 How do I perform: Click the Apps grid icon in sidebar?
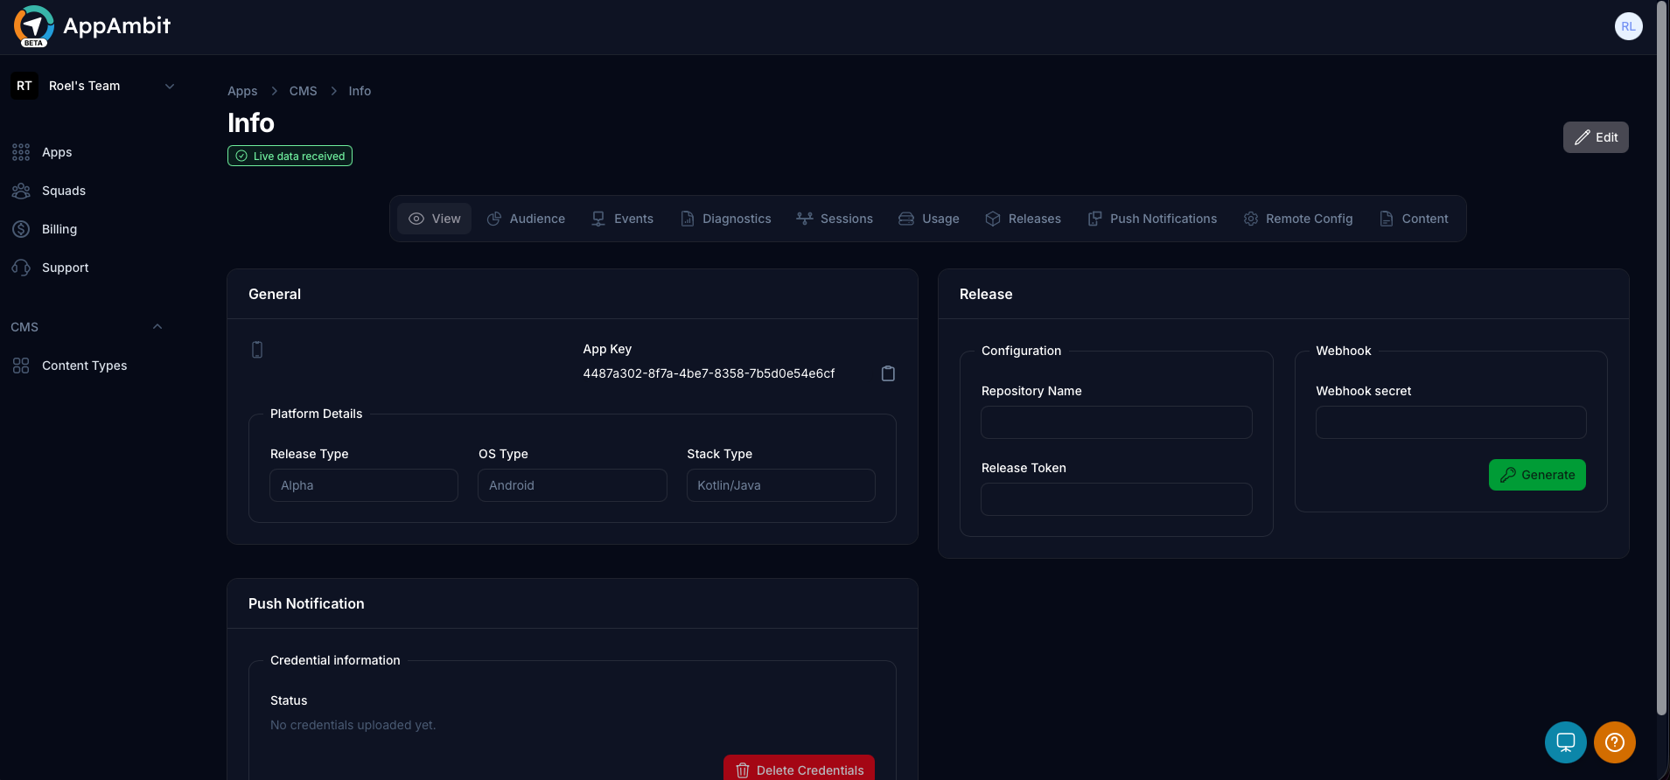(21, 152)
